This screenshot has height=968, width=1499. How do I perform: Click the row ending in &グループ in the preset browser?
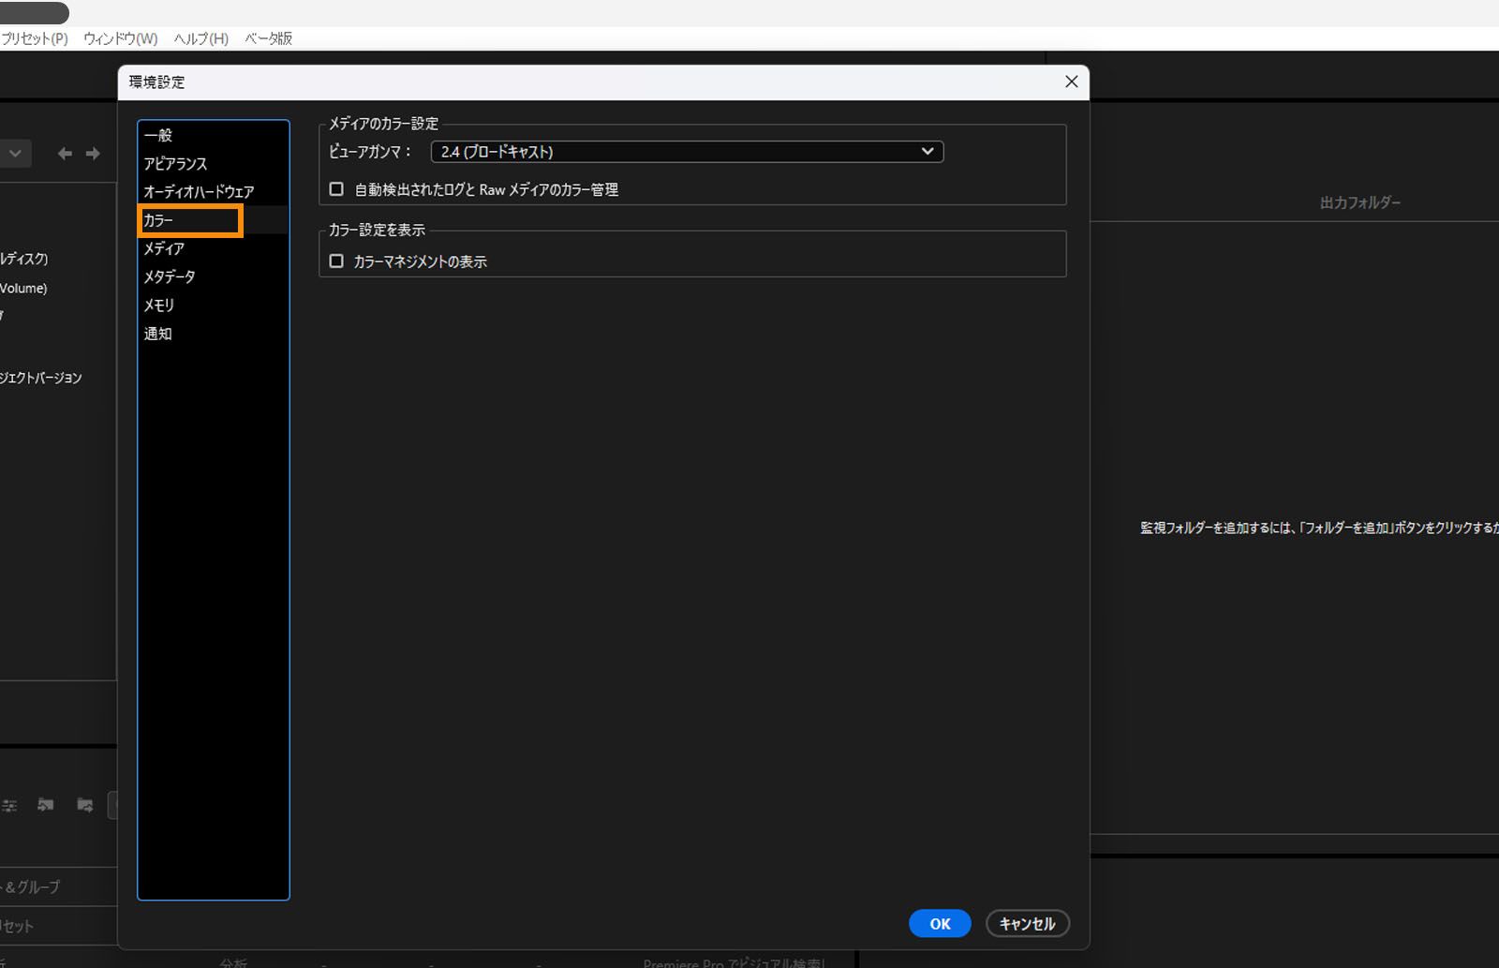pos(30,886)
